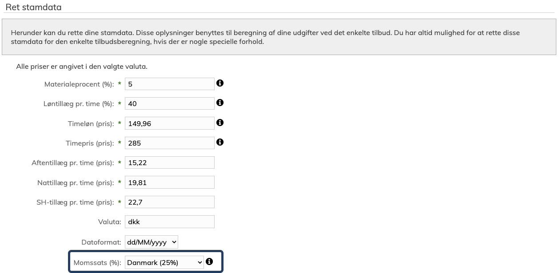Image resolution: width=559 pixels, height=273 pixels.
Task: Click the Timepris field showing 285
Action: (x=170, y=143)
